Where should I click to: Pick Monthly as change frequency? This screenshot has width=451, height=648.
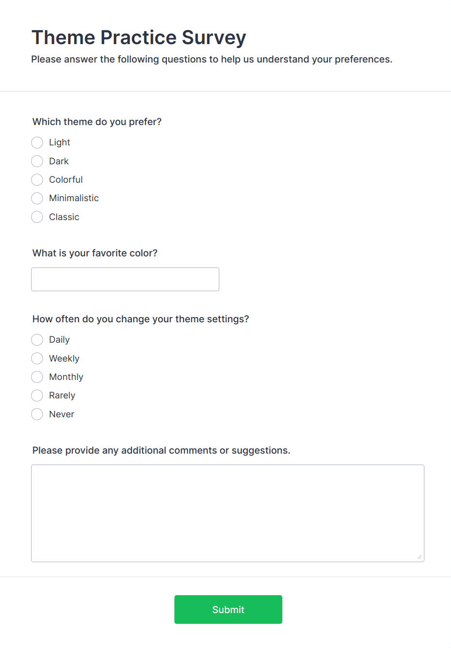point(37,377)
